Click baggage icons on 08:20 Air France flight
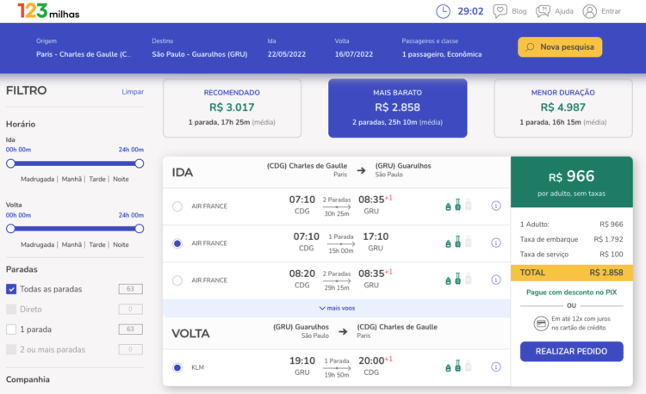This screenshot has height=394, width=646. tap(457, 280)
